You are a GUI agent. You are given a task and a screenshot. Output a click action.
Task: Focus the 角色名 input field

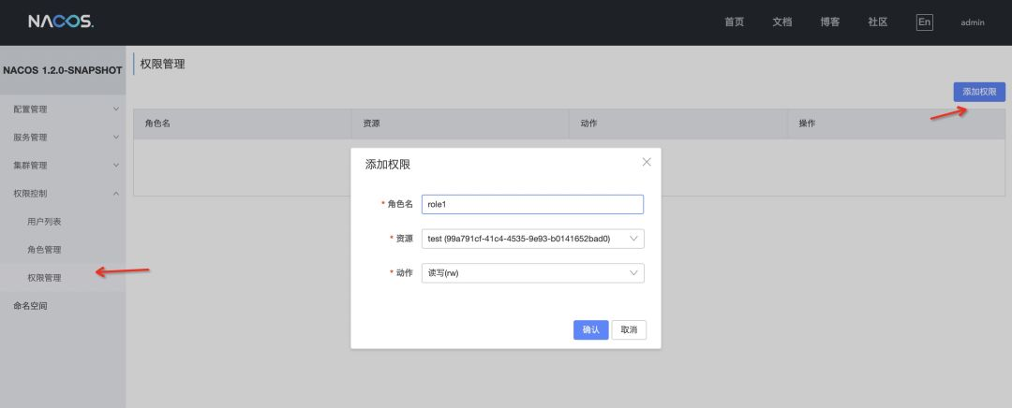click(x=532, y=204)
